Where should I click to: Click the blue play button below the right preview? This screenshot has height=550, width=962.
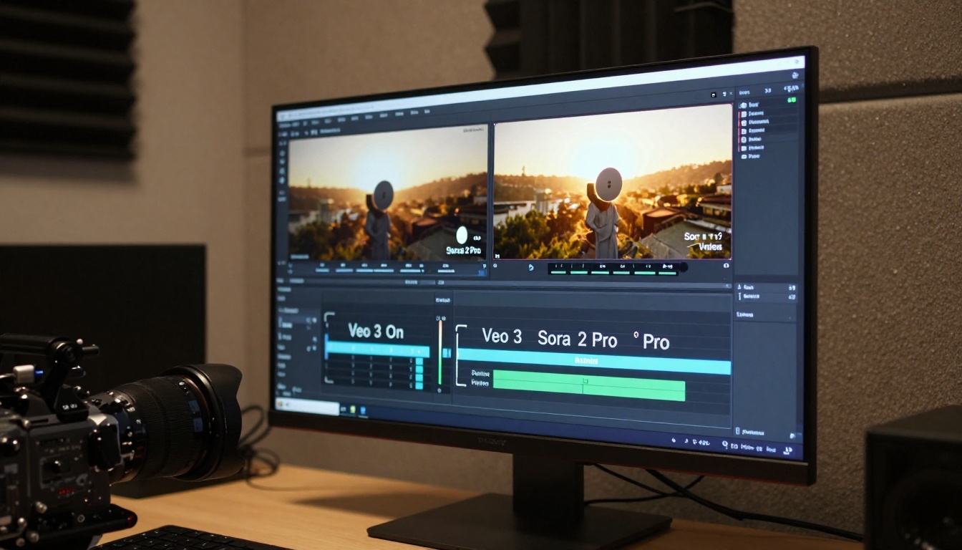click(x=531, y=267)
